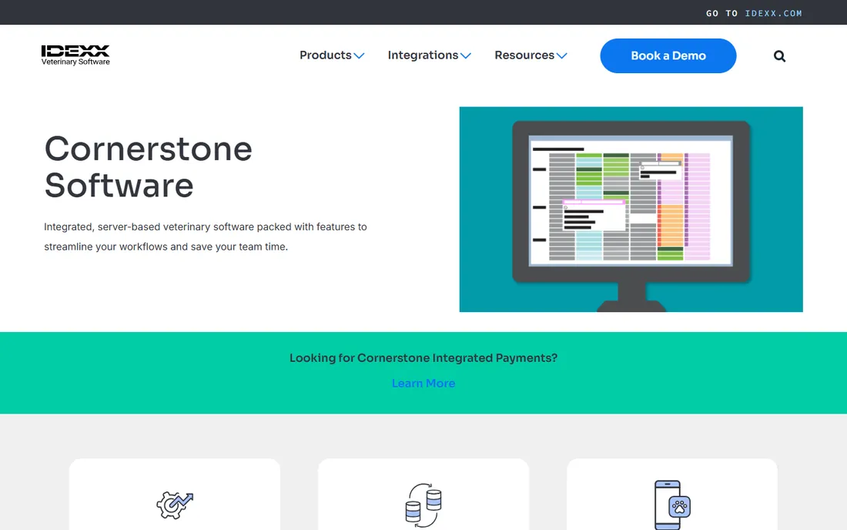Click the gear with arrow icon

(x=175, y=505)
